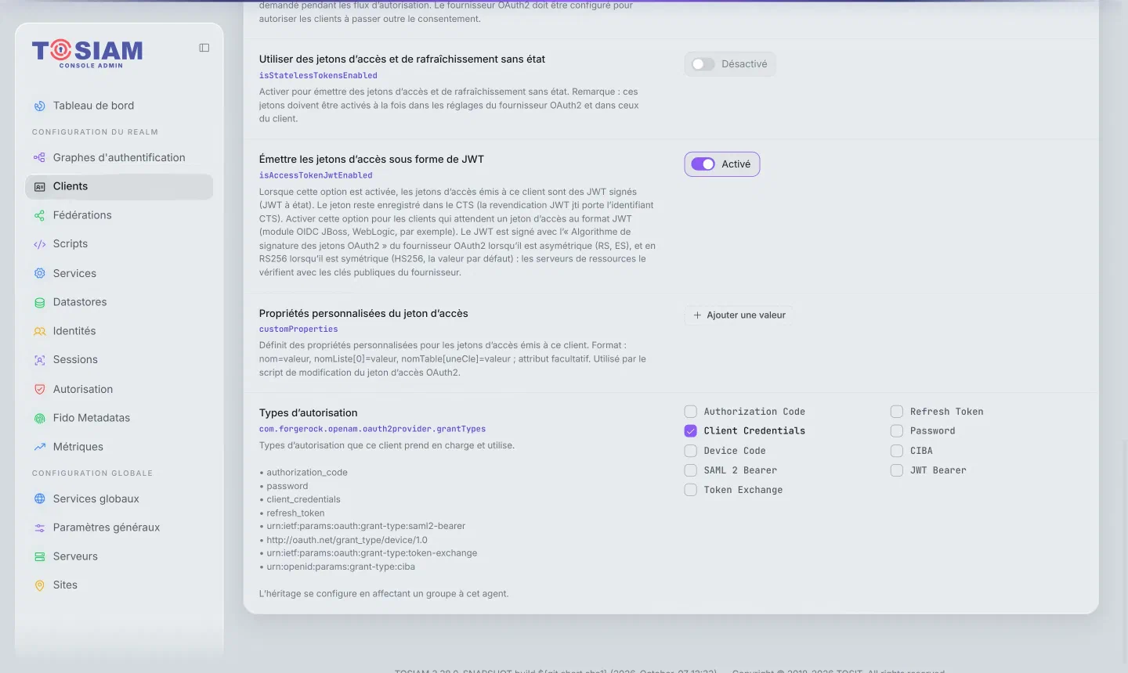Open the Tableau de bord page
The width and height of the screenshot is (1128, 673).
click(x=119, y=106)
